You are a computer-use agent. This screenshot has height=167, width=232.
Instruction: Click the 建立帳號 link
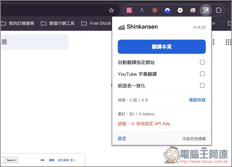(x=63, y=160)
